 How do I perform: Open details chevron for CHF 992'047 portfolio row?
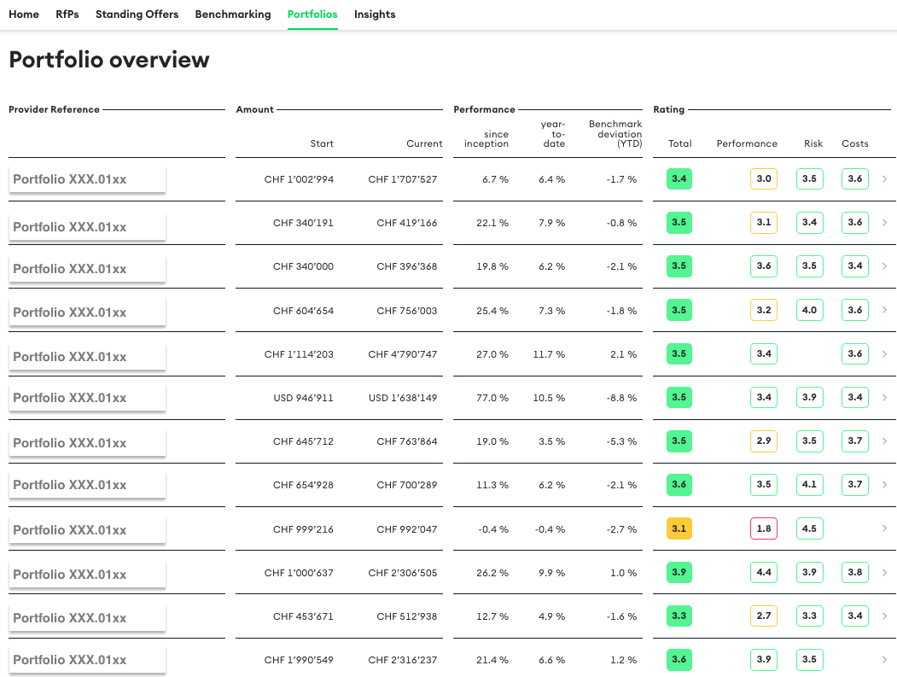884,528
